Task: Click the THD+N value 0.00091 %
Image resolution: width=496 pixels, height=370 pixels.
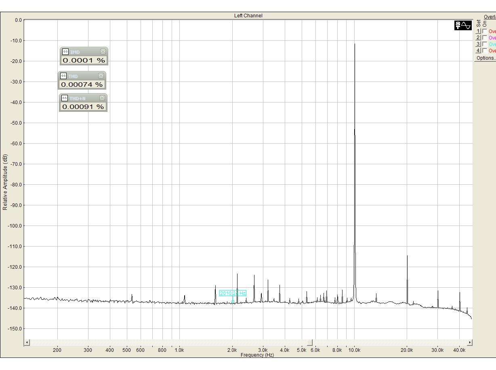Action: tap(83, 107)
